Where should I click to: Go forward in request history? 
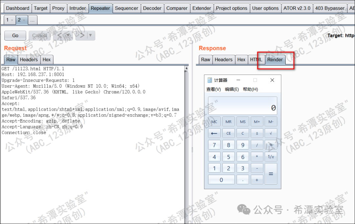point(82,35)
